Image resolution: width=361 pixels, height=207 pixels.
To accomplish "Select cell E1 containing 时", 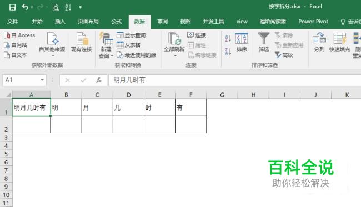I will (x=160, y=107).
